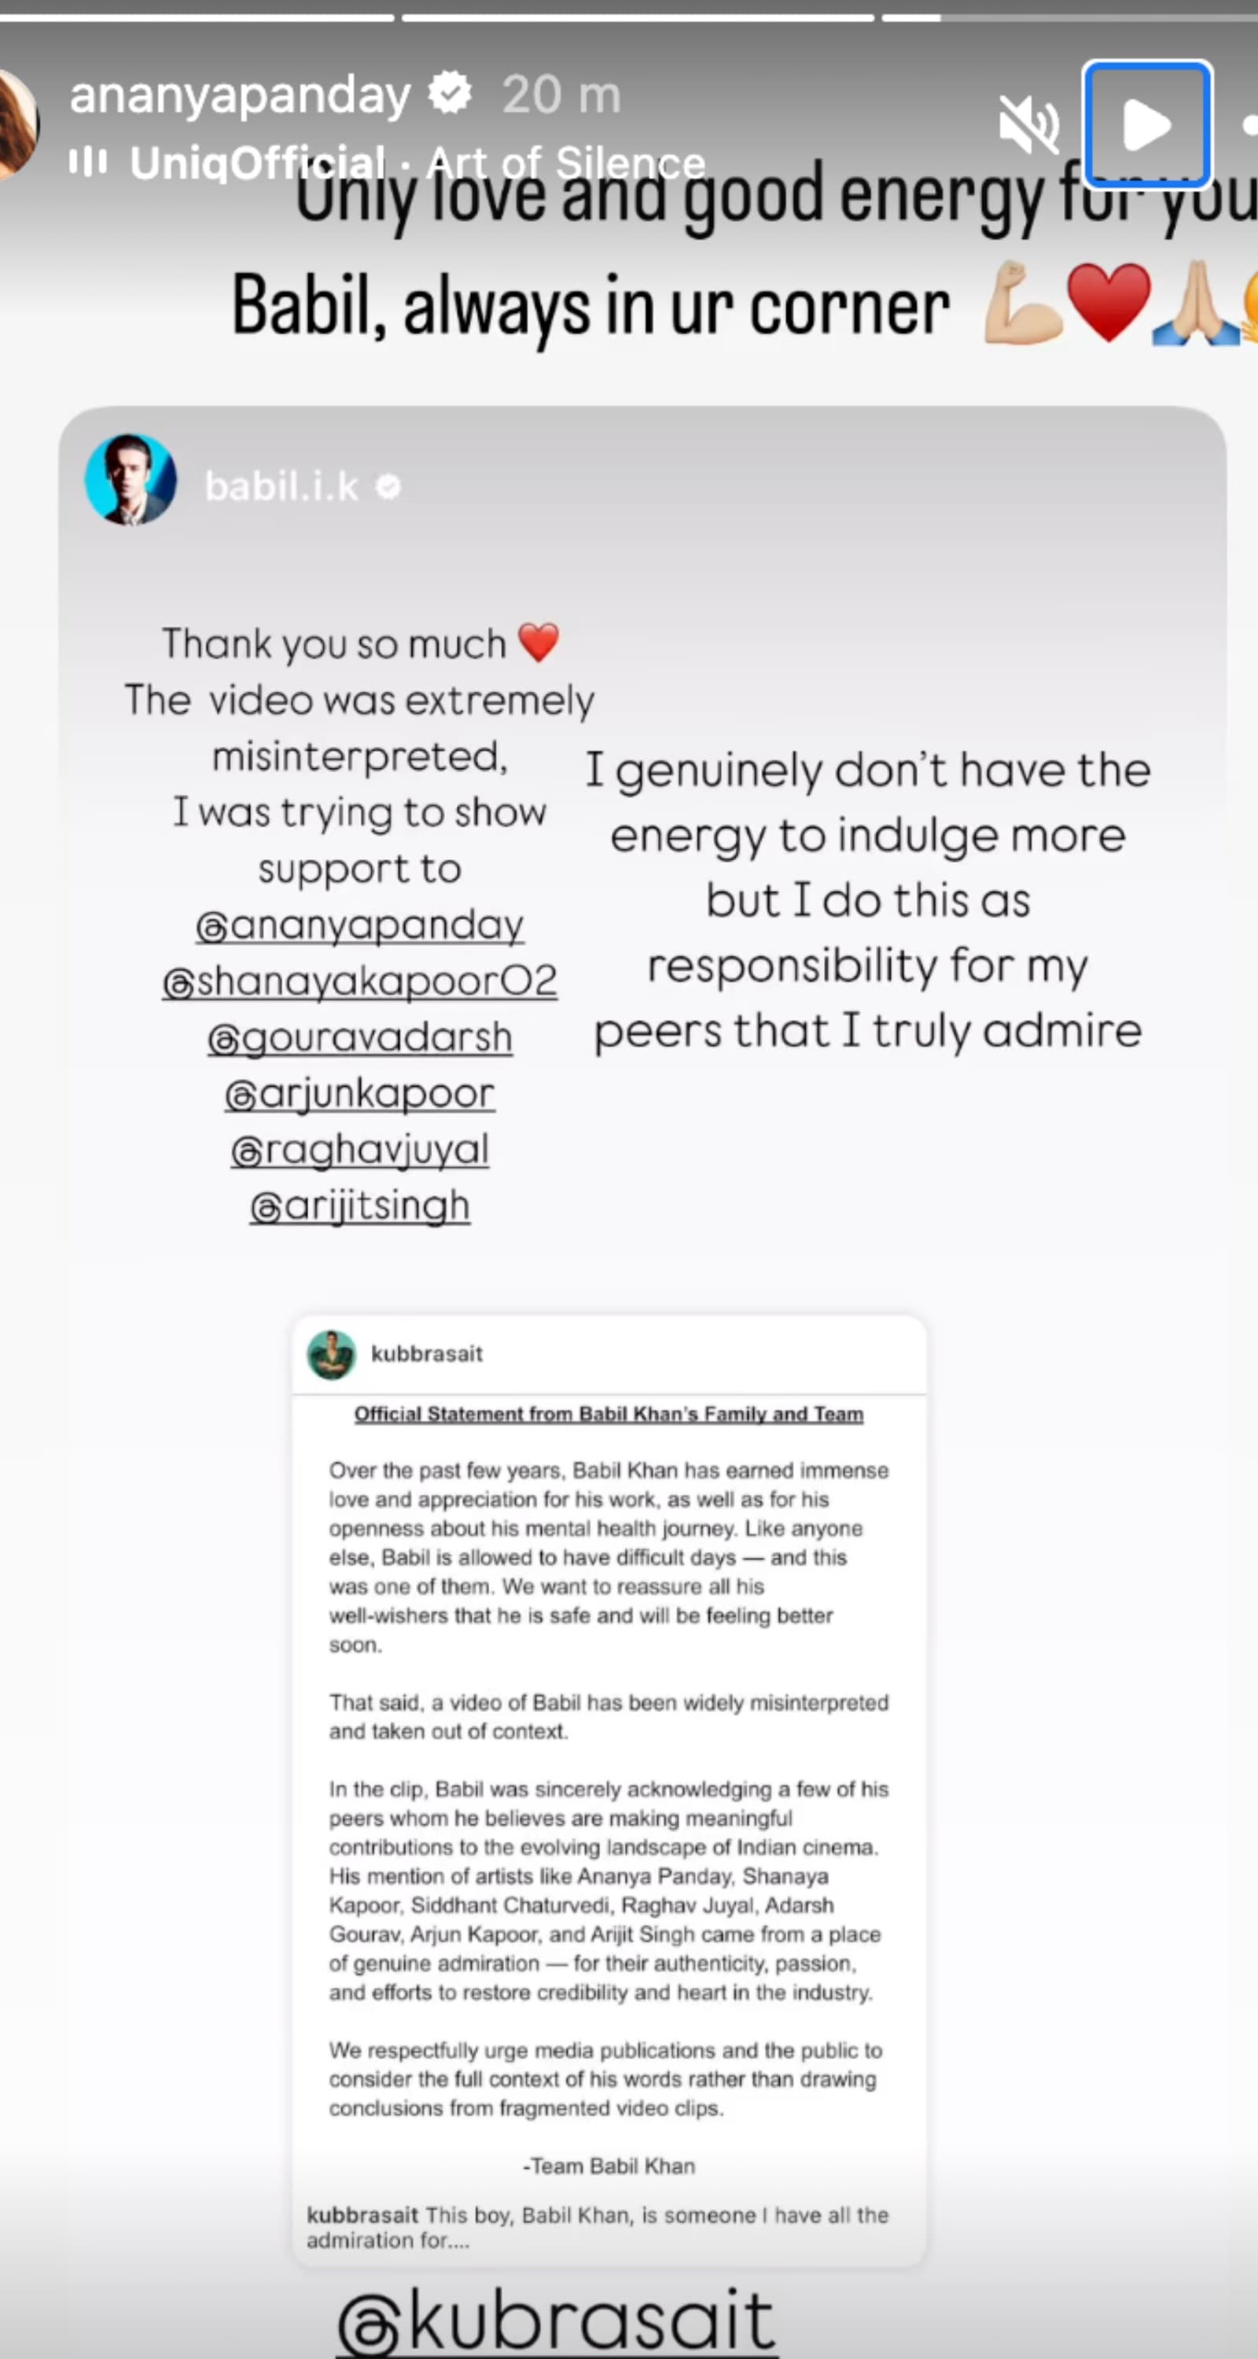This screenshot has height=2359, width=1258.
Task: Click the music equalizer bars icon
Action: tap(88, 163)
